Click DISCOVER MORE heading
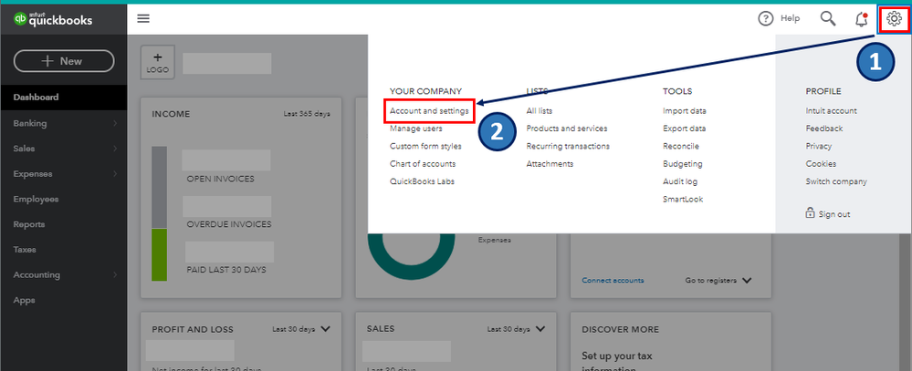 (x=620, y=329)
